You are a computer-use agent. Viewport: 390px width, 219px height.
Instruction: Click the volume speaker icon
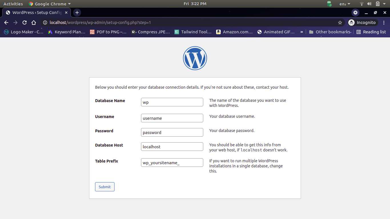pyautogui.click(x=369, y=4)
